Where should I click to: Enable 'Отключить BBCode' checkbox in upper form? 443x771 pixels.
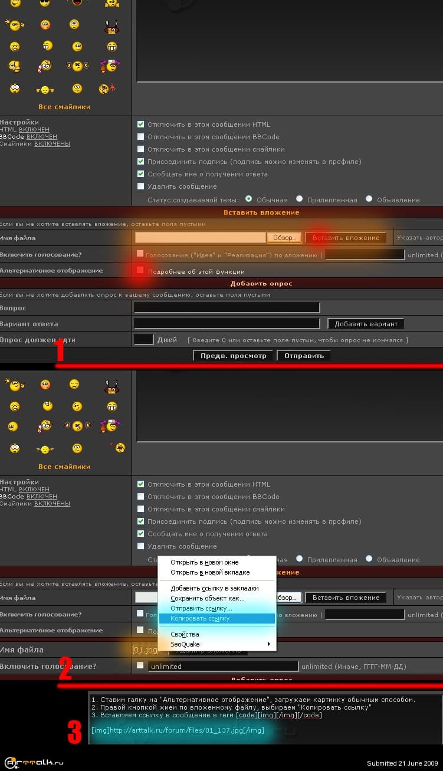click(x=140, y=137)
